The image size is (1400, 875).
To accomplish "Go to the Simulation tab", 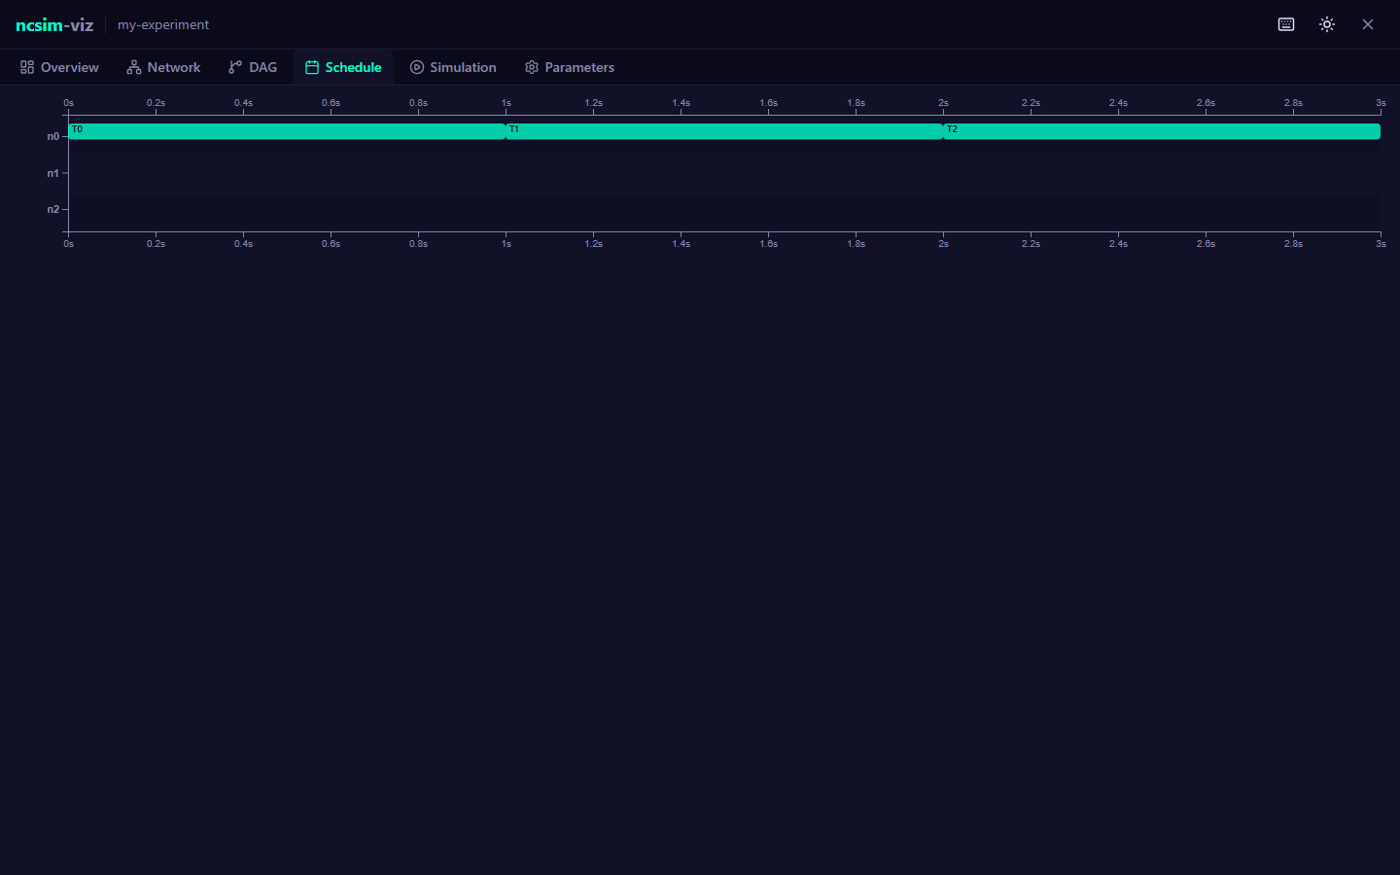I will tap(453, 67).
